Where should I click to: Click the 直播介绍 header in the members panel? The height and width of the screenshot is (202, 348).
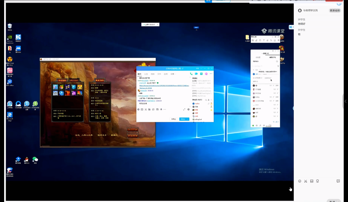click(266, 53)
